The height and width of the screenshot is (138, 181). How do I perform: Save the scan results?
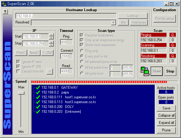(x=166, y=108)
